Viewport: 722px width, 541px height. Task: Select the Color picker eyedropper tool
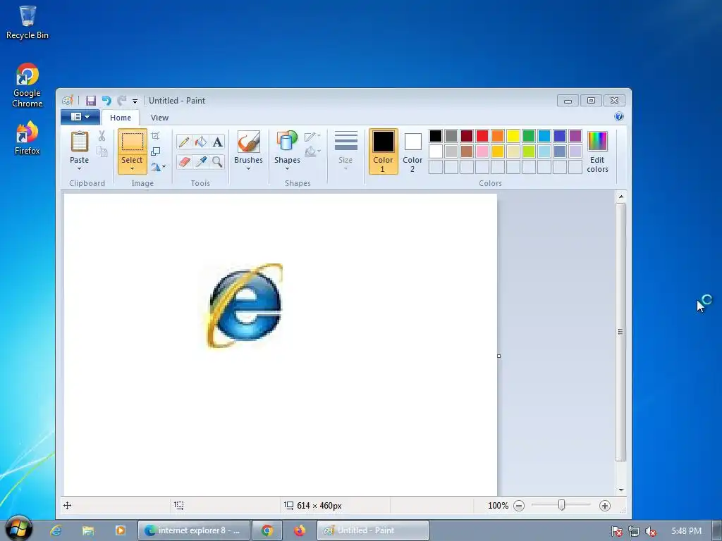pyautogui.click(x=201, y=161)
